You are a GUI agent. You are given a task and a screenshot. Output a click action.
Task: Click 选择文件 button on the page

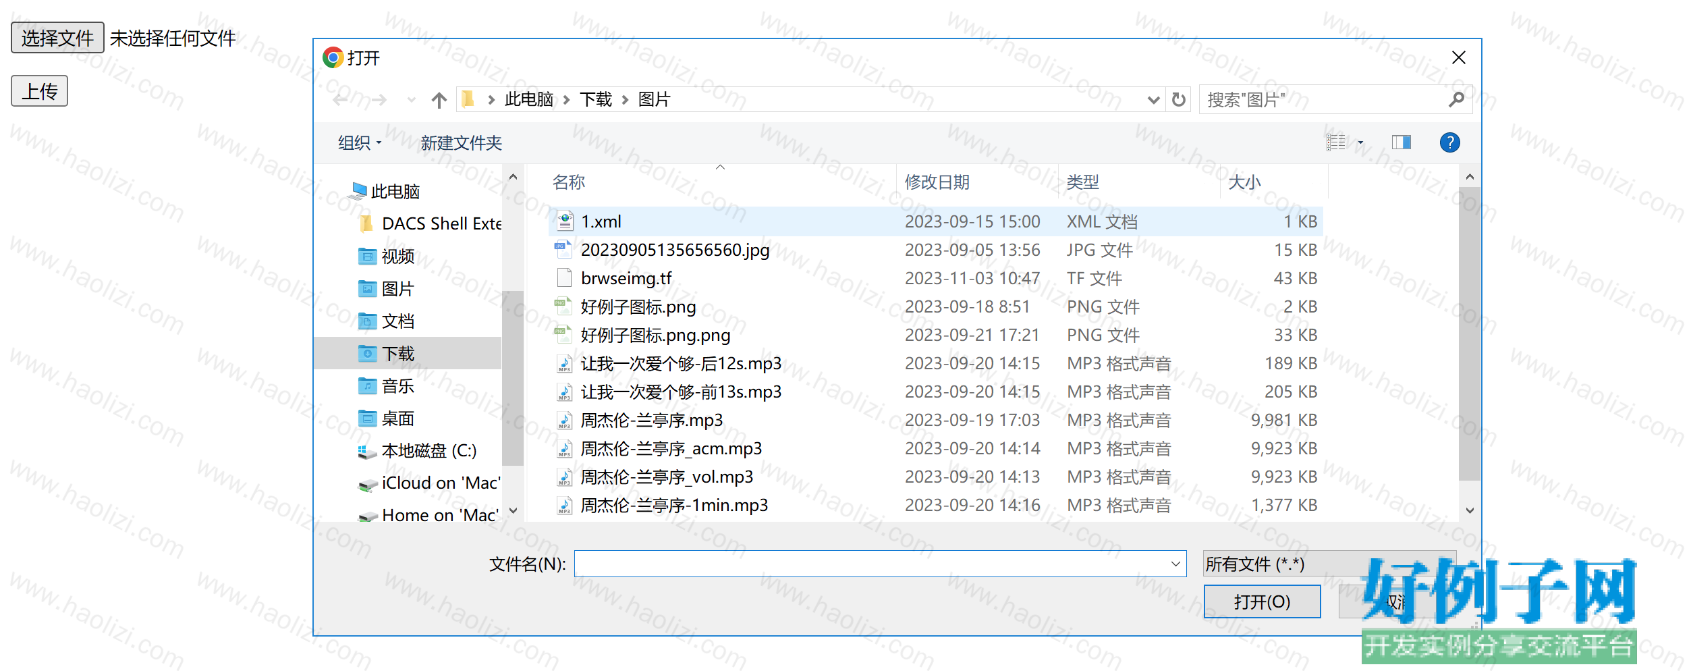click(x=57, y=37)
